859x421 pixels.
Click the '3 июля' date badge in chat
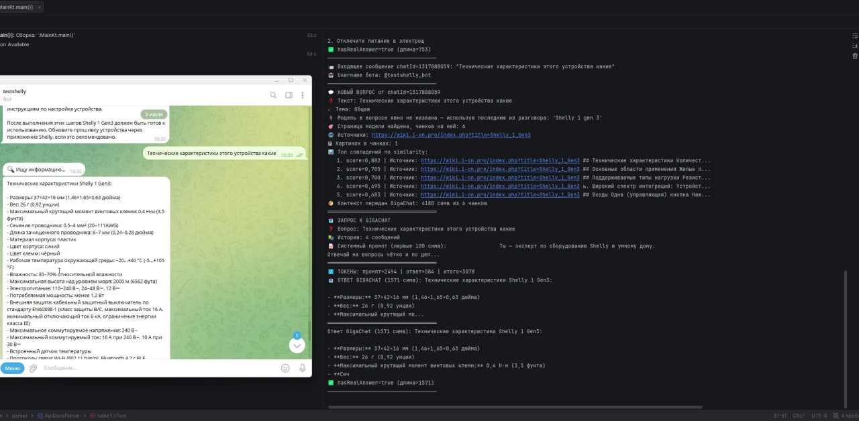(x=154, y=115)
